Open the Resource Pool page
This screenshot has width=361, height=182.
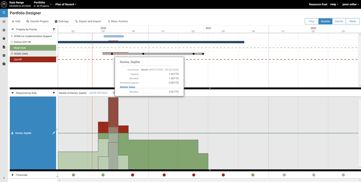[318, 4]
